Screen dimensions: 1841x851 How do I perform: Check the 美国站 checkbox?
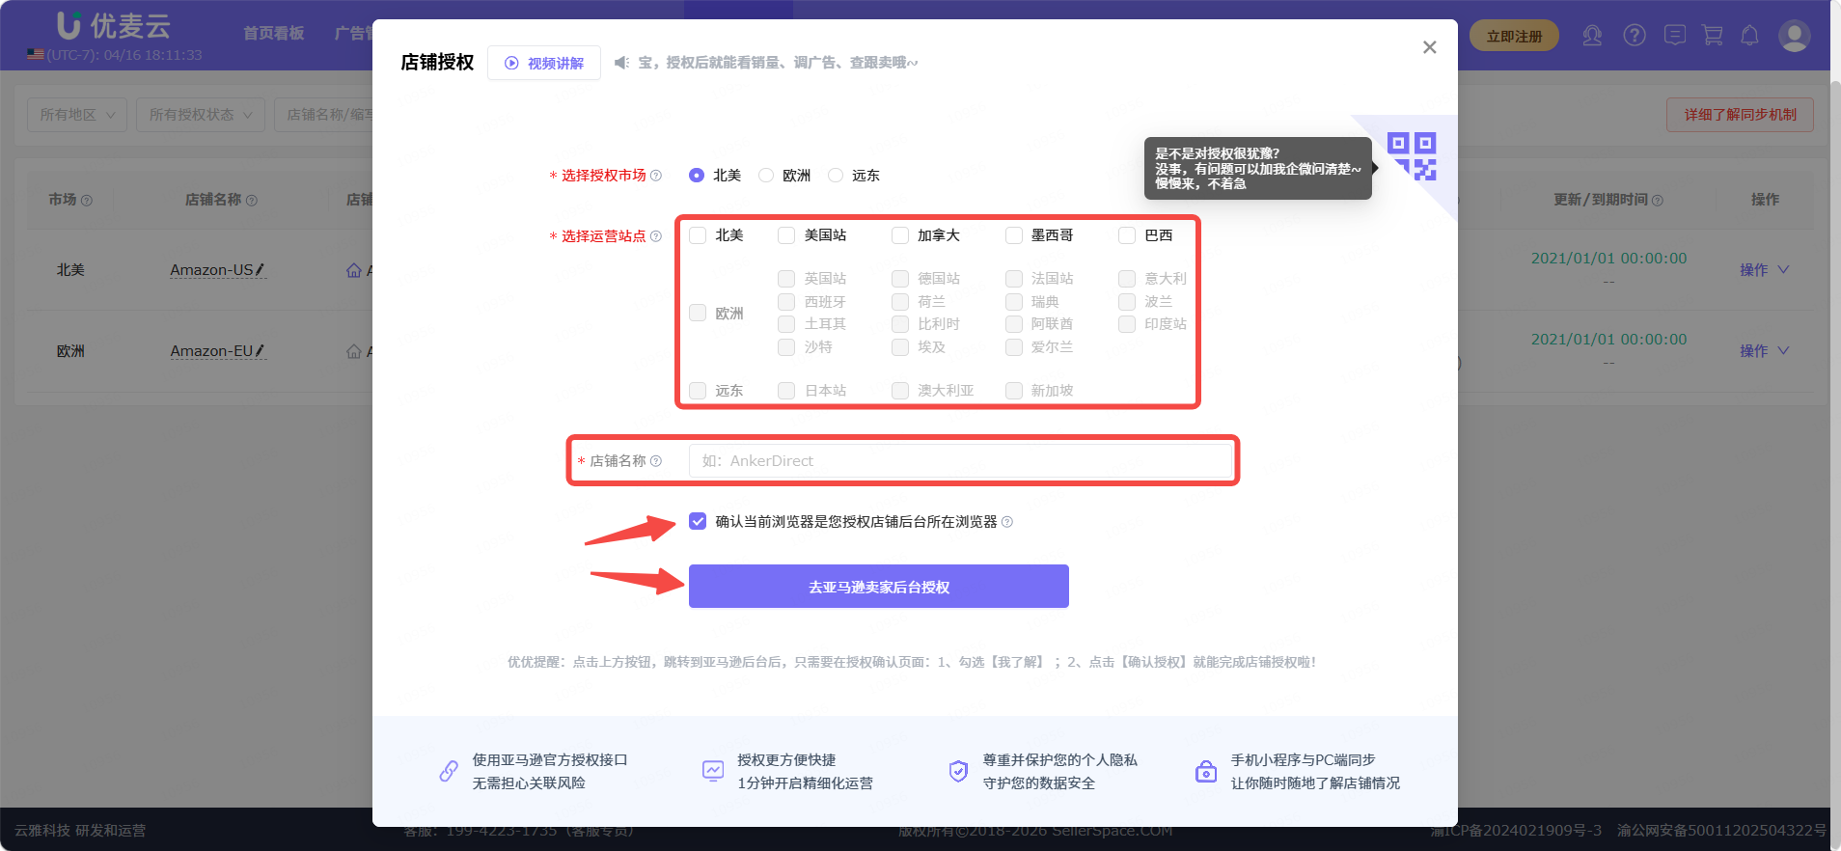(x=786, y=235)
